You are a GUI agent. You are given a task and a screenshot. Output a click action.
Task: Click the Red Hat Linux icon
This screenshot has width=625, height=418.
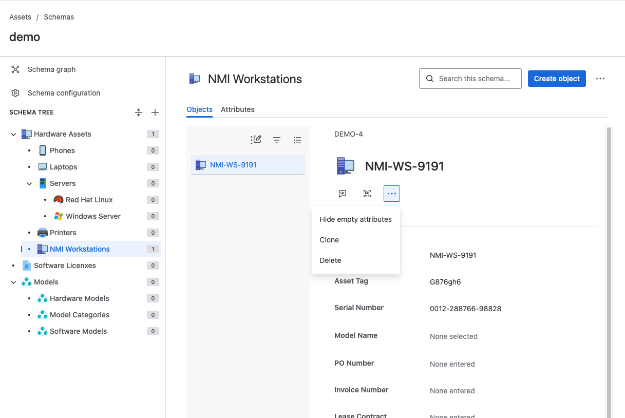(59, 200)
